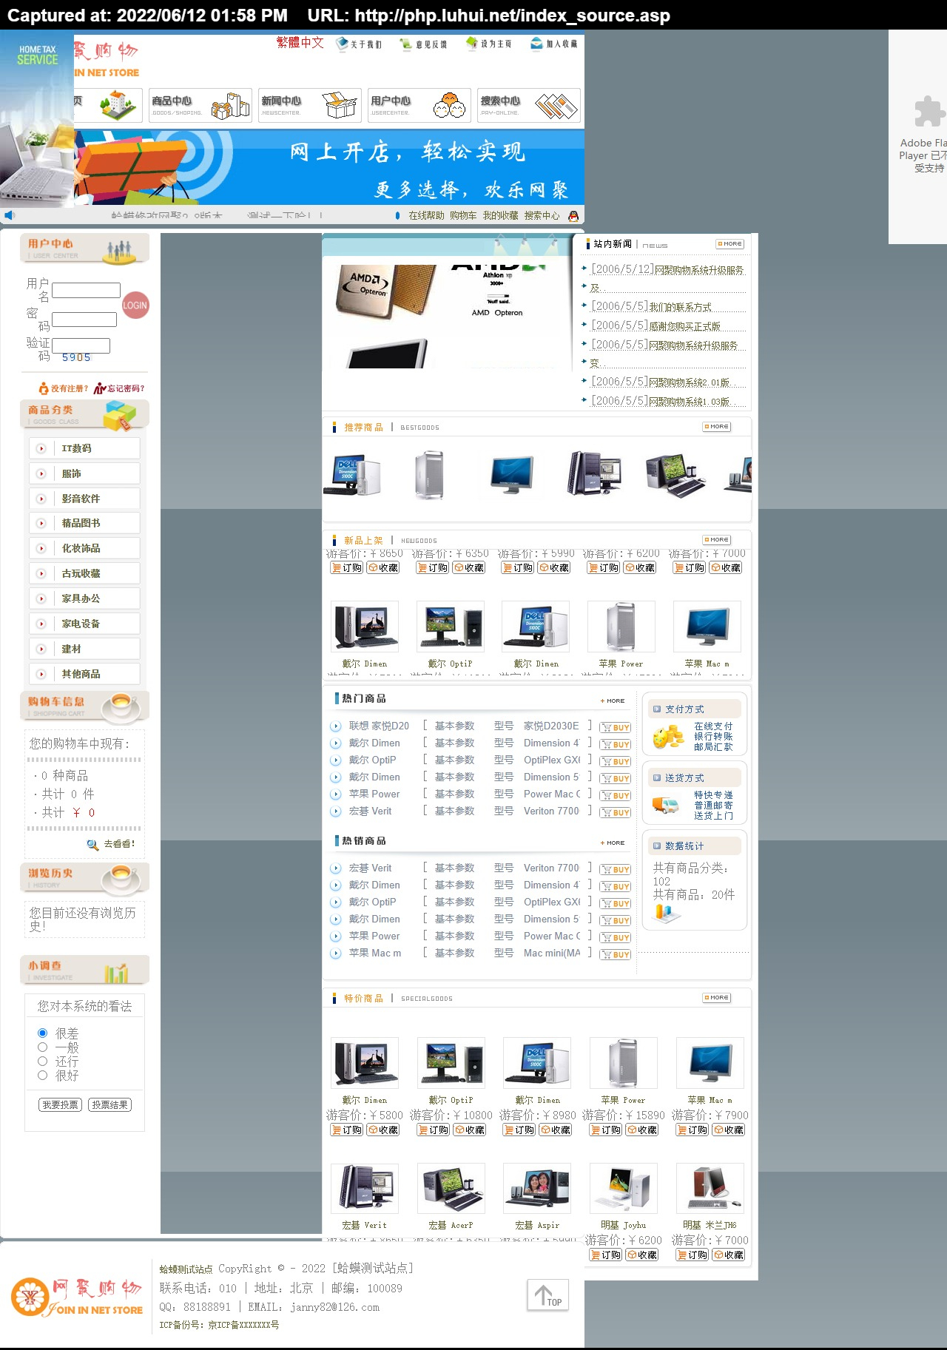The image size is (947, 1350).
Task: Expand the 古玩收藏 category arrow
Action: (41, 573)
